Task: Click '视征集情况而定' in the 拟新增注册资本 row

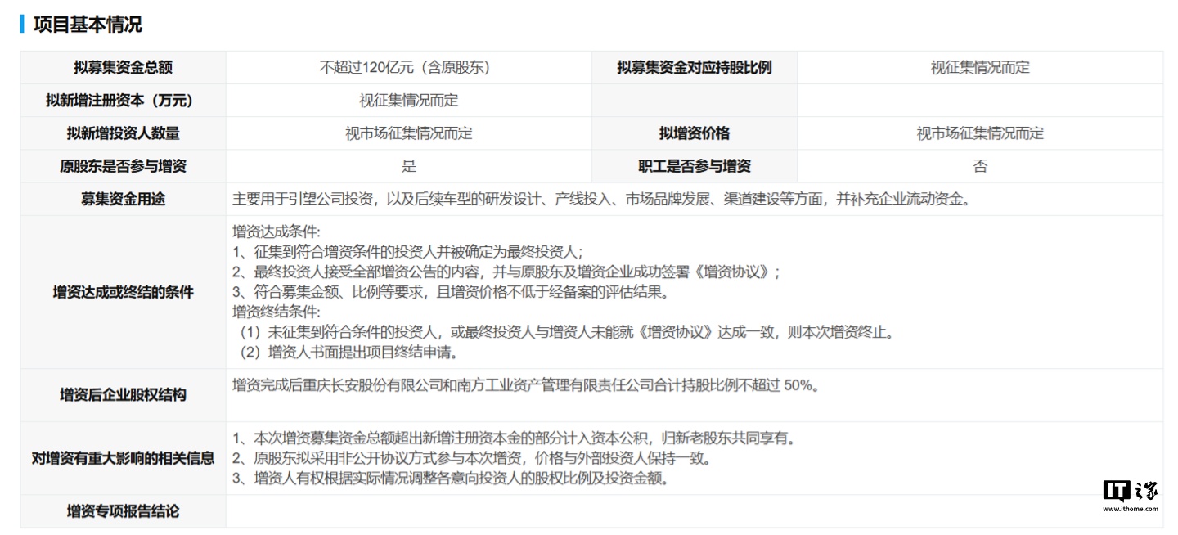Action: pyautogui.click(x=409, y=101)
